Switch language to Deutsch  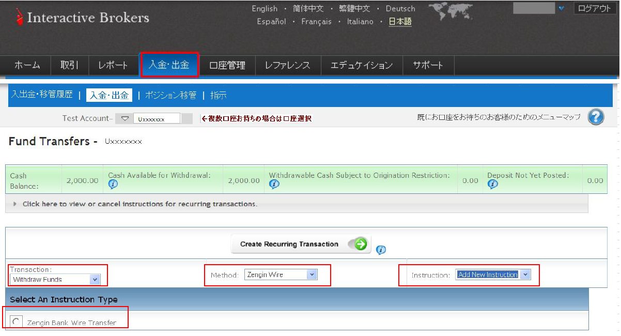click(x=400, y=9)
